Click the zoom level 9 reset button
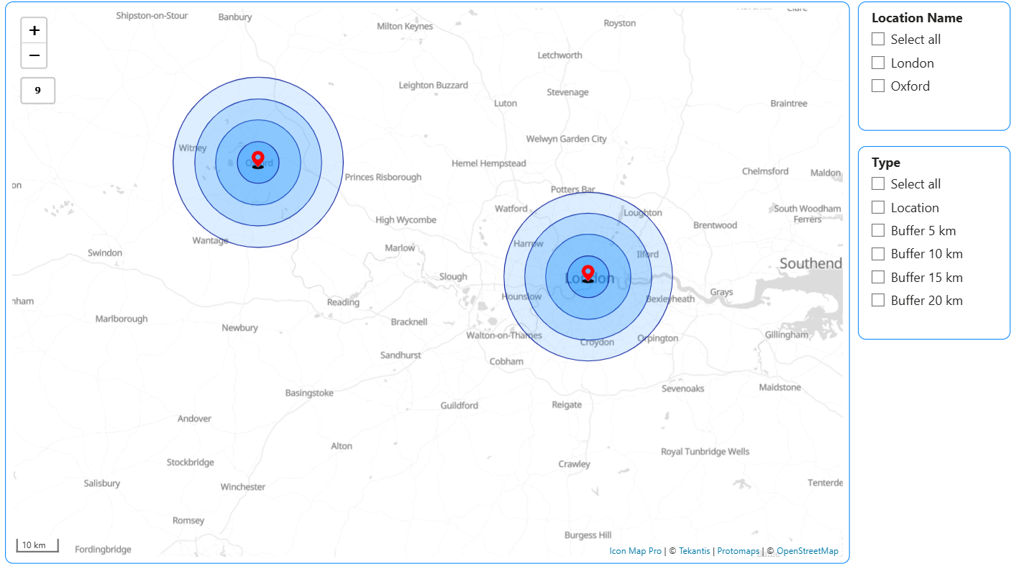Viewport: 1014px width, 569px height. point(37,90)
